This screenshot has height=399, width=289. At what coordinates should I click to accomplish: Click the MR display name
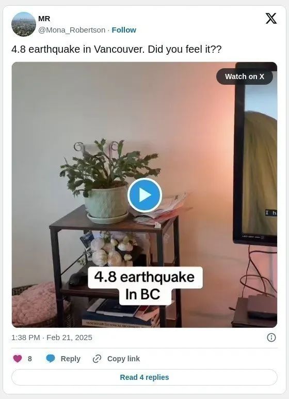pyautogui.click(x=44, y=19)
